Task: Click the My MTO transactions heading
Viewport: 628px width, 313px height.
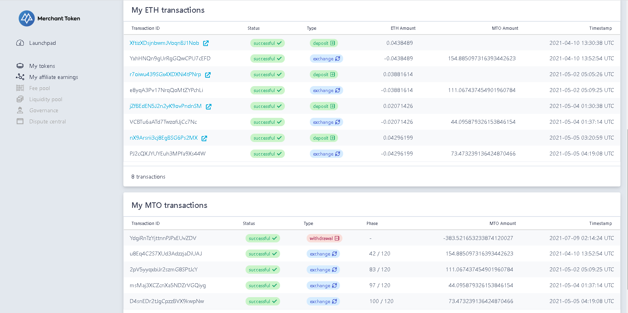Action: [169, 205]
